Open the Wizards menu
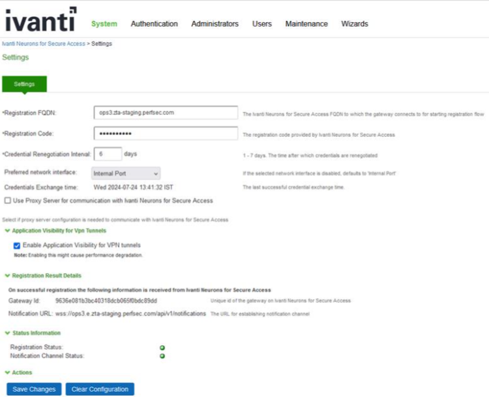Screen dimensions: 489x397 [355, 24]
